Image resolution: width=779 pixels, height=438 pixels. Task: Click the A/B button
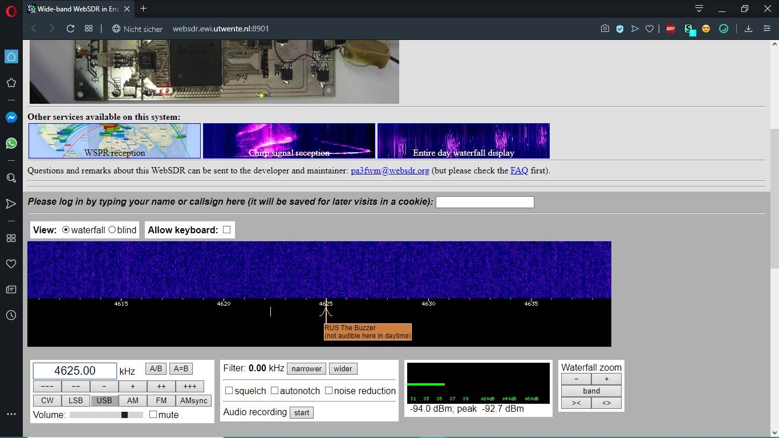[x=156, y=368]
